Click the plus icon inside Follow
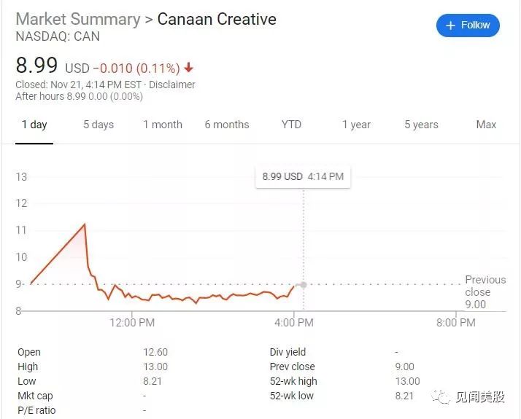 450,26
